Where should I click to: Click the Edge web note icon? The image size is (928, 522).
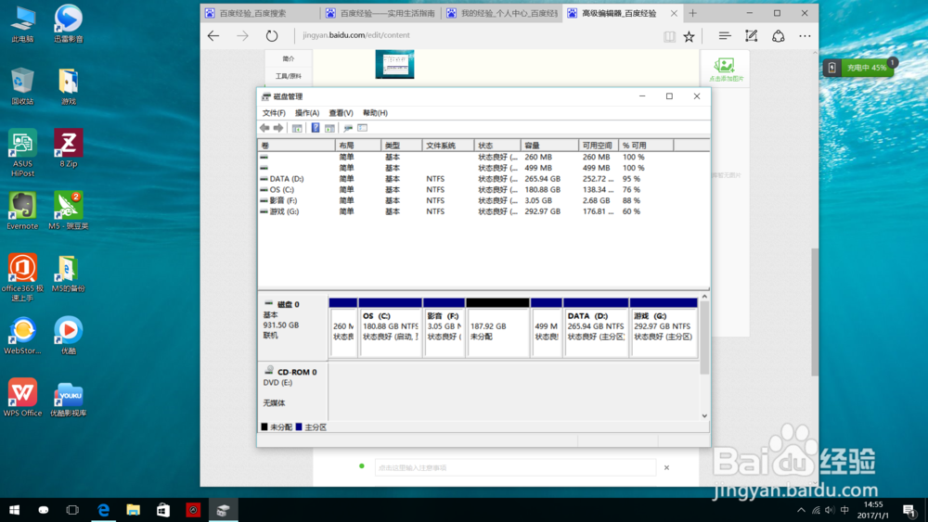751,36
